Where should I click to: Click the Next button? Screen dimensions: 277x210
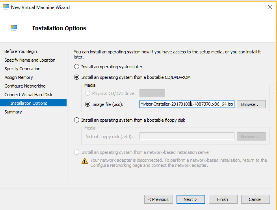click(190, 199)
